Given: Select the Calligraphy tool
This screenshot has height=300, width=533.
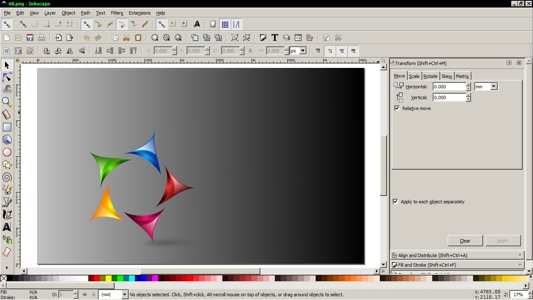Looking at the screenshot, I should 7,215.
